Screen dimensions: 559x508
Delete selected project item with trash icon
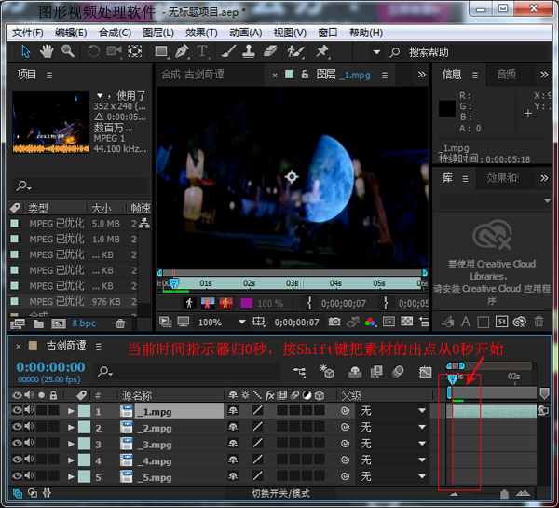tap(120, 323)
